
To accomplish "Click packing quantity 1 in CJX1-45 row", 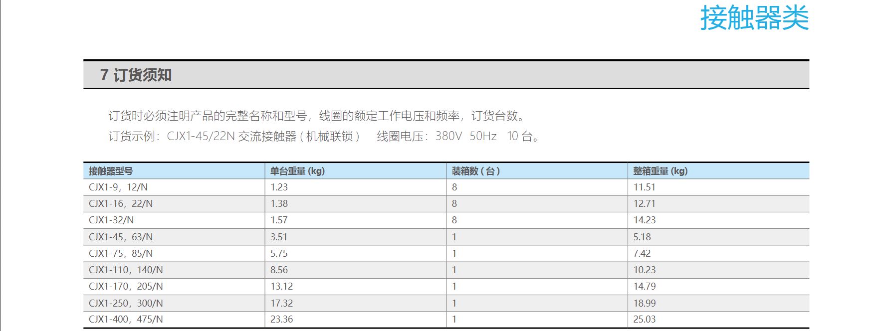I will pos(454,237).
